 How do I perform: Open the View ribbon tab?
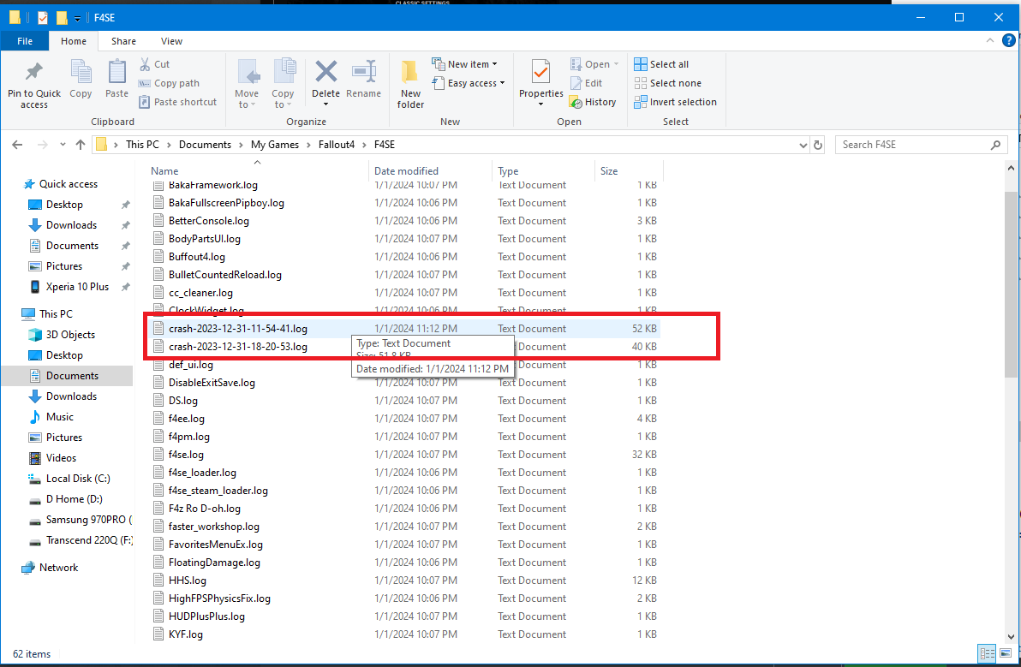[x=171, y=41]
